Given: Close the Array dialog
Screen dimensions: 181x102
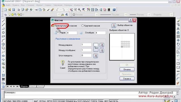Looking at the screenshot, I should pyautogui.click(x=134, y=20).
